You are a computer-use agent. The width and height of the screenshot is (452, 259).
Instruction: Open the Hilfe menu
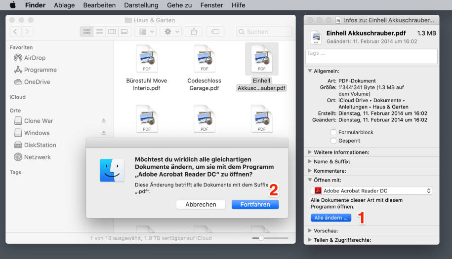coord(239,5)
